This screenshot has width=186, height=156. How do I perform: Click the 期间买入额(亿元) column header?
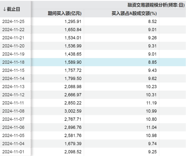65,14
